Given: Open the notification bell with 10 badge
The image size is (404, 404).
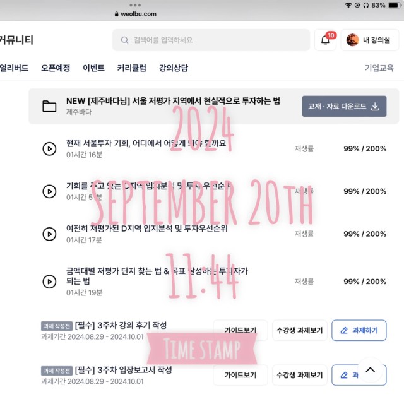Looking at the screenshot, I should pos(325,40).
